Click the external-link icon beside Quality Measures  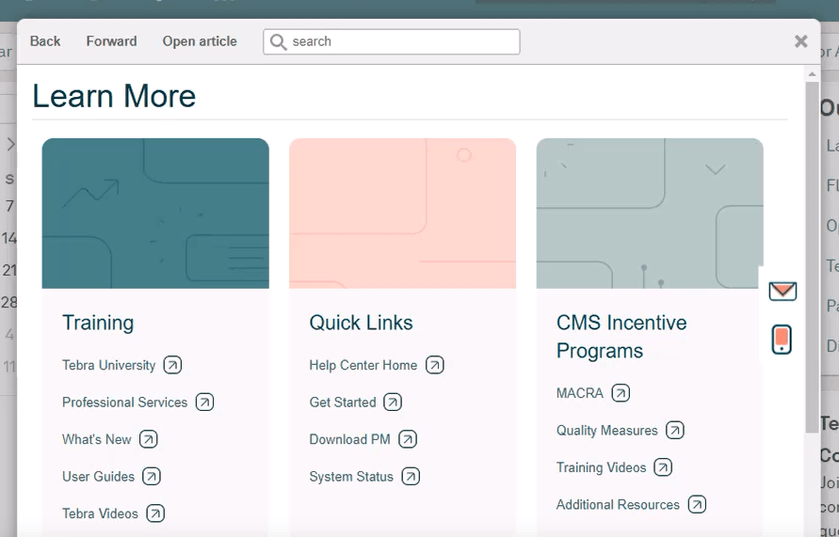[x=675, y=430]
